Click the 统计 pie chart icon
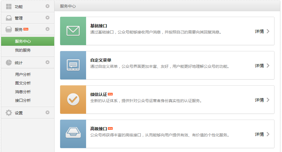This screenshot has height=152, width=282. pos(9,63)
